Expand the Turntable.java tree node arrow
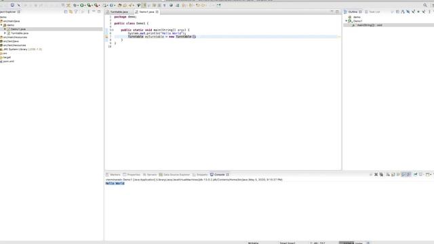 point(5,33)
